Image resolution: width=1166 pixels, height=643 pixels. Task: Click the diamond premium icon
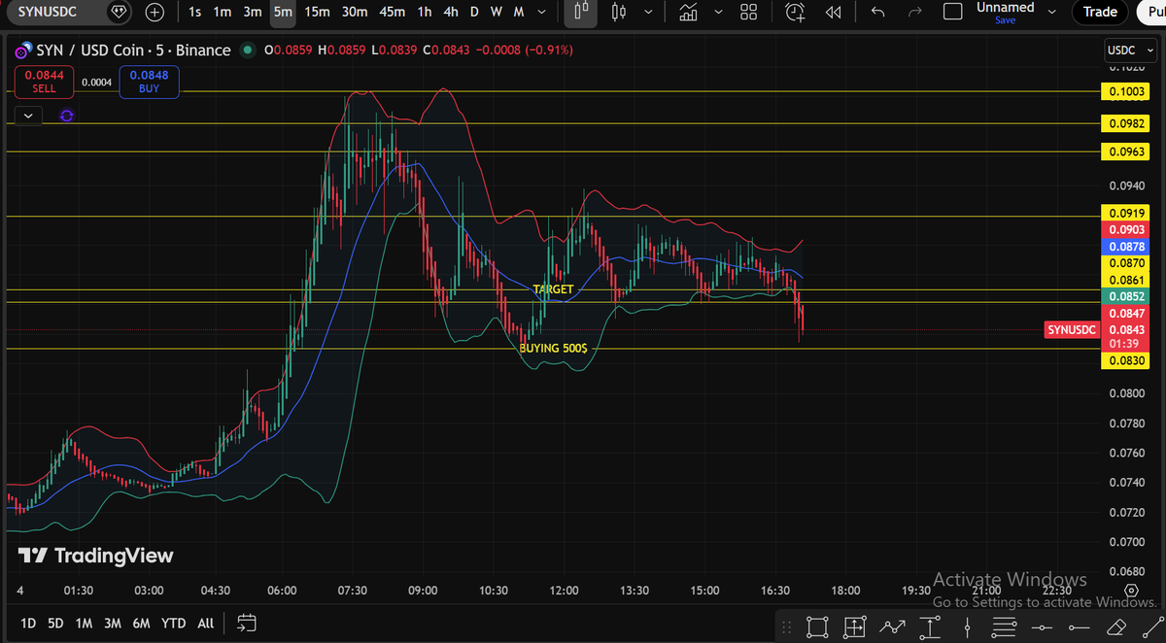119,12
